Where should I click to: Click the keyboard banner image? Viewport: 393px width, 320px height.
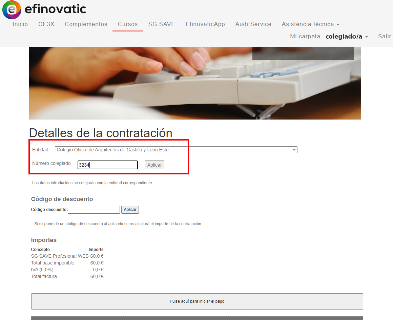pos(195,83)
